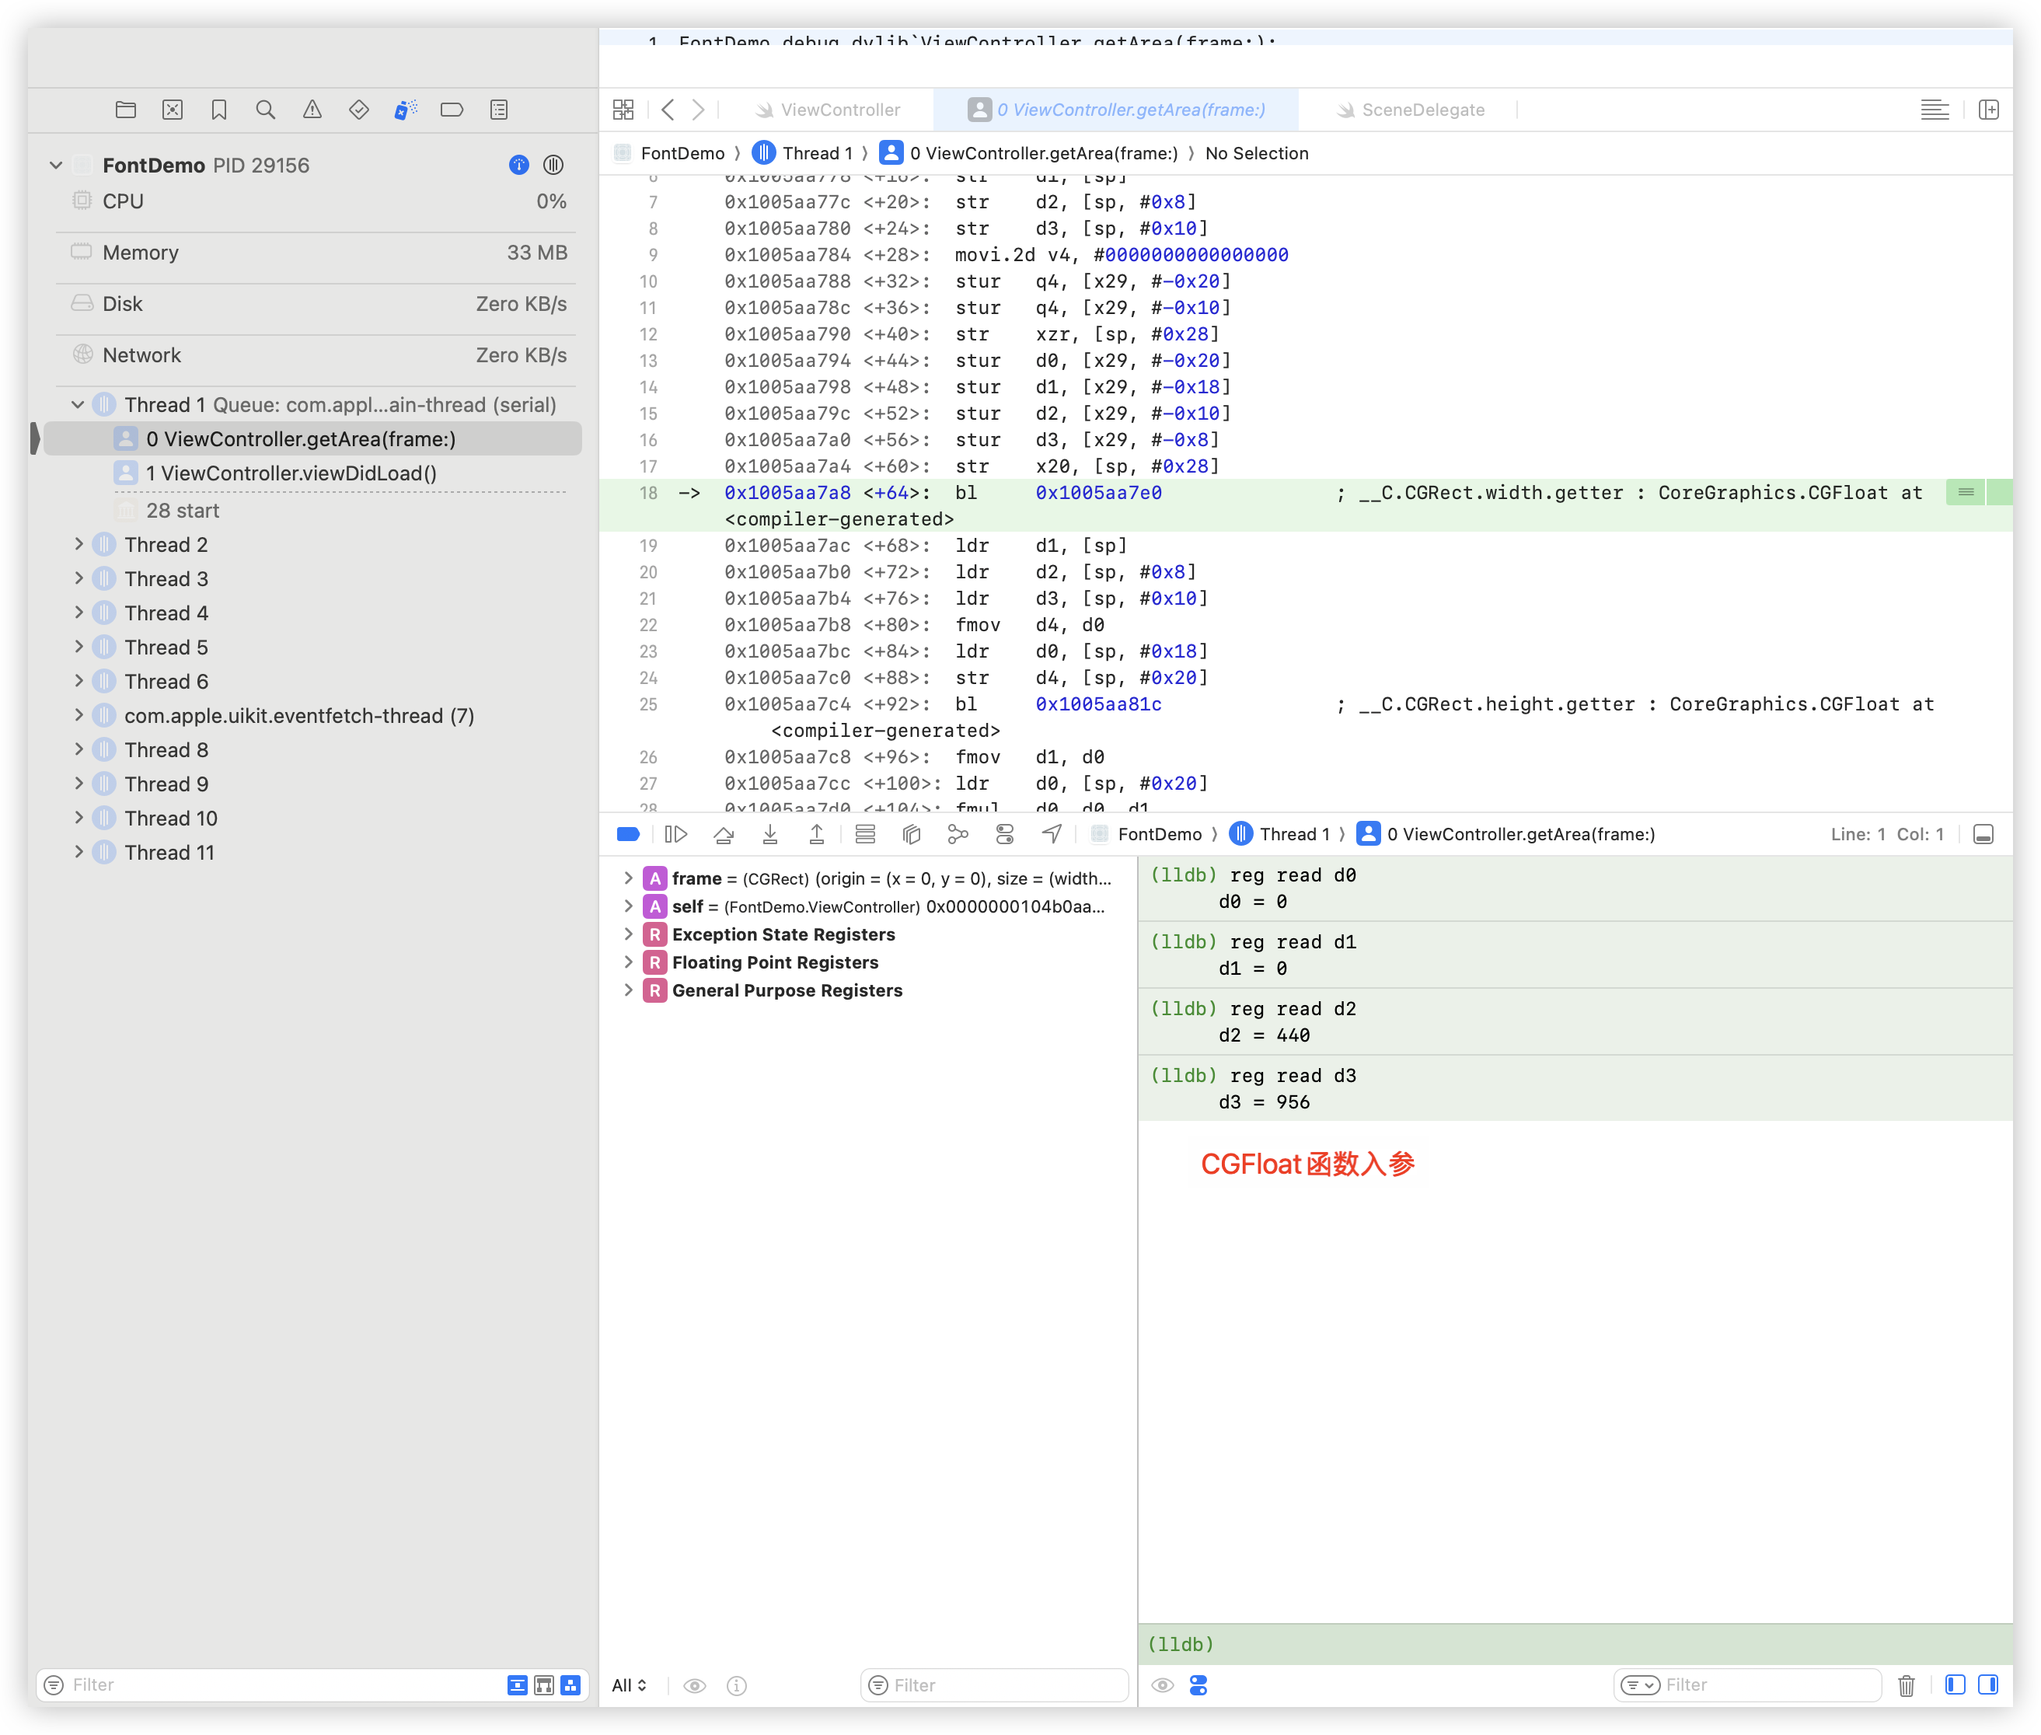Image resolution: width=2041 pixels, height=1735 pixels.
Task: Toggle breakpoints activation button
Action: 629,835
